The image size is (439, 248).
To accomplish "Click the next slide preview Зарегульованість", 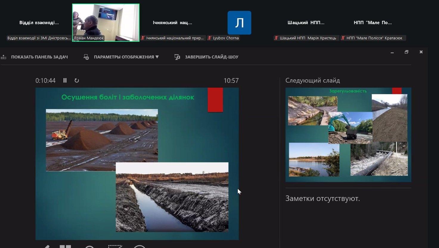I will (x=348, y=135).
